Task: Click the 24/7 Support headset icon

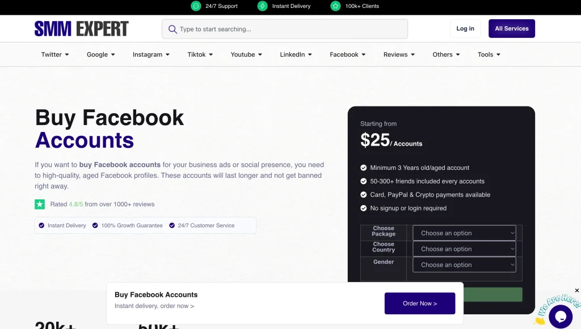Action: pyautogui.click(x=196, y=6)
